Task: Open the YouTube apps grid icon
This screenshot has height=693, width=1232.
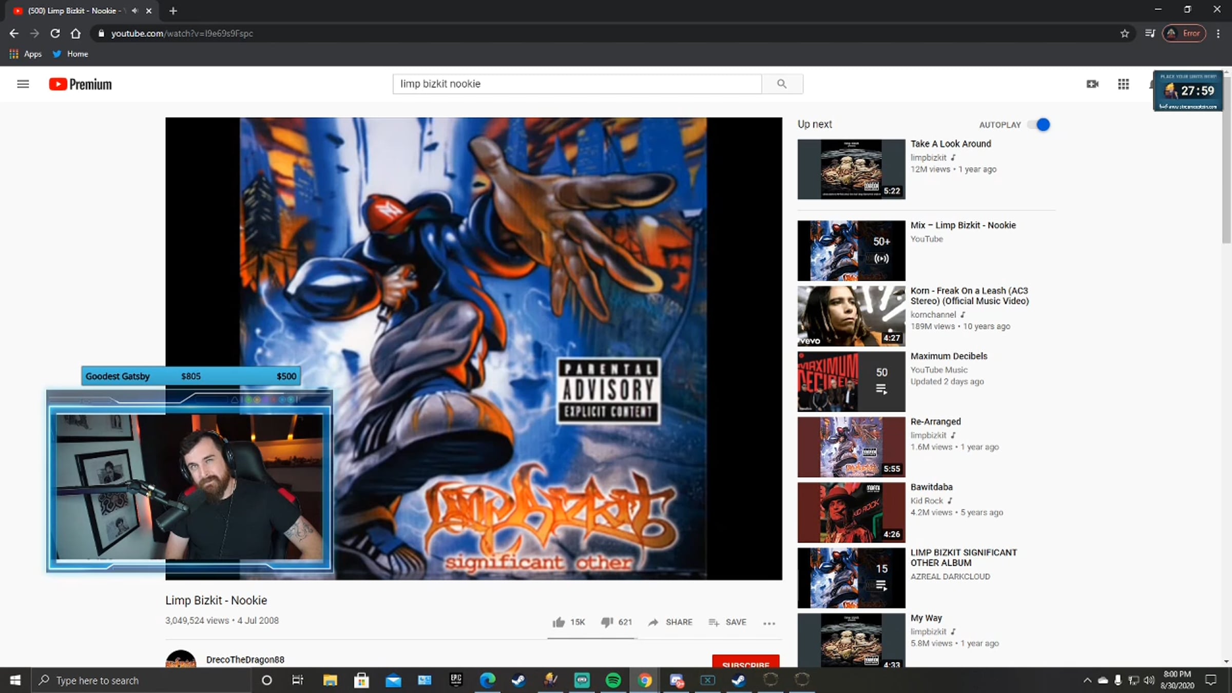Action: pyautogui.click(x=1123, y=84)
